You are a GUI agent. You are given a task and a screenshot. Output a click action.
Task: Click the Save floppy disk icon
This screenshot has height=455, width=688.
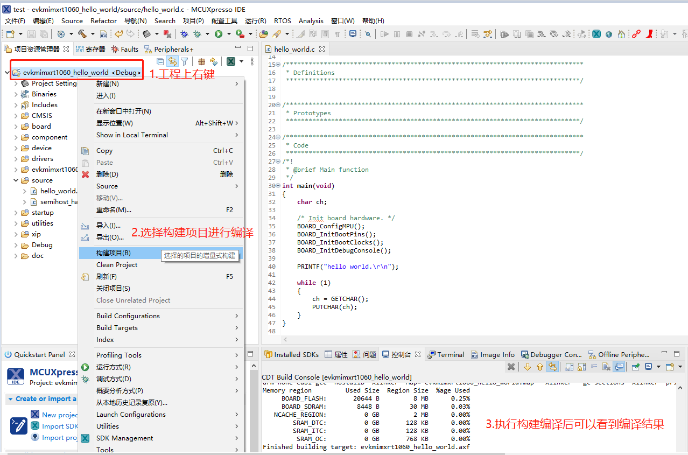[x=31, y=34]
